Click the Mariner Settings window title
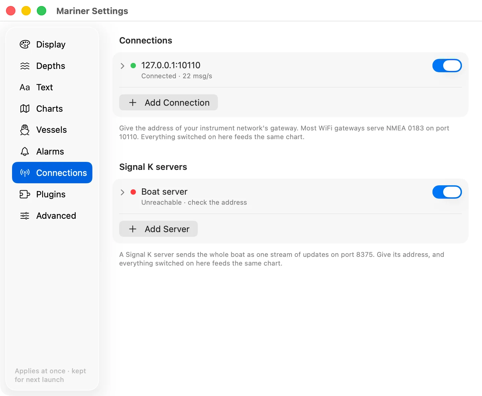 pos(92,11)
